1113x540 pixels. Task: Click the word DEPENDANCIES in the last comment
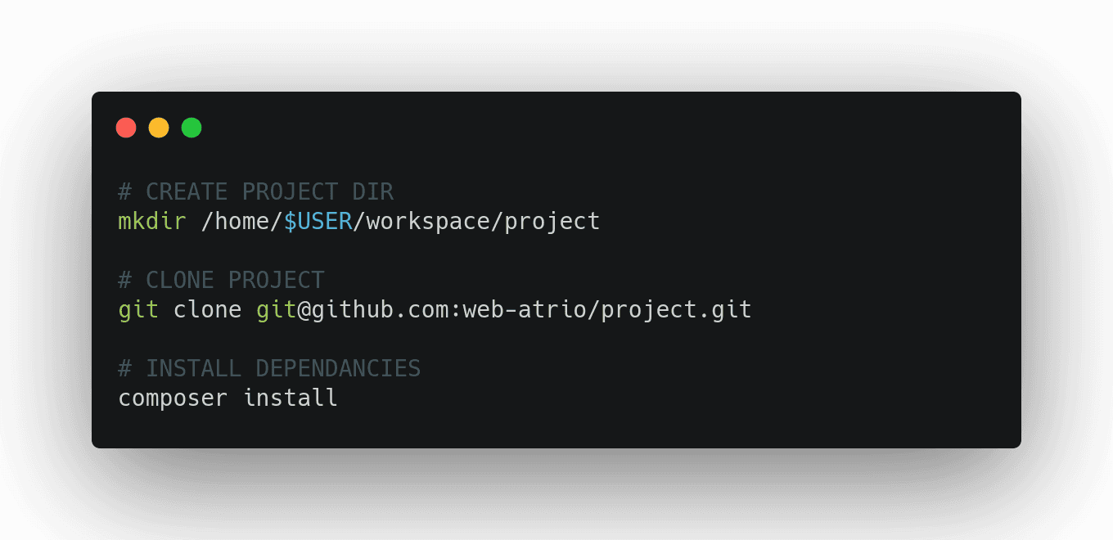(338, 369)
